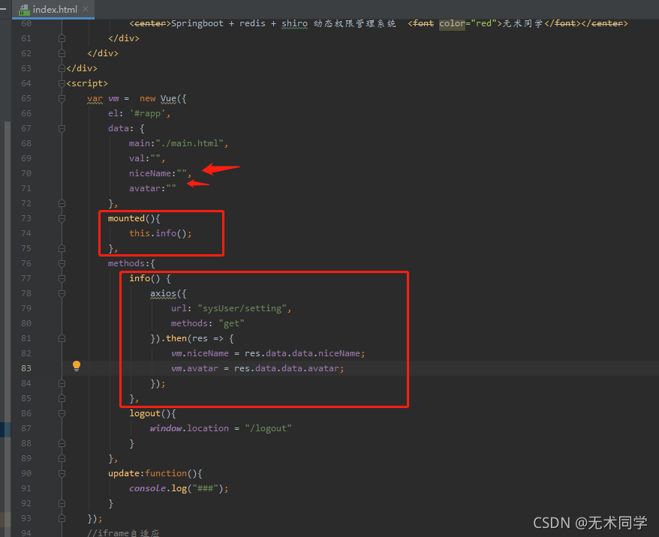Click fold end marker on line 85
Screen dimensions: 659x537
62,398
